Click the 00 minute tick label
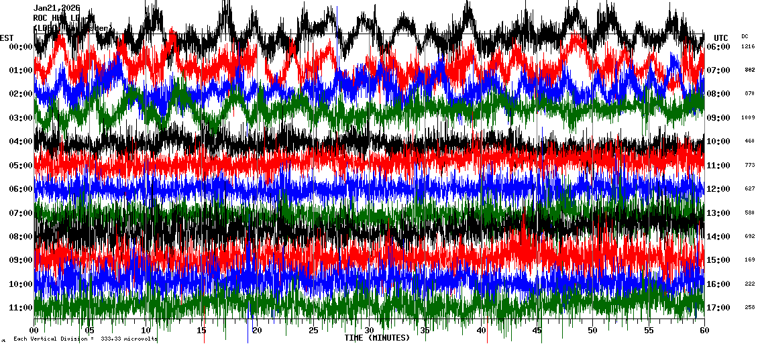 [34, 331]
